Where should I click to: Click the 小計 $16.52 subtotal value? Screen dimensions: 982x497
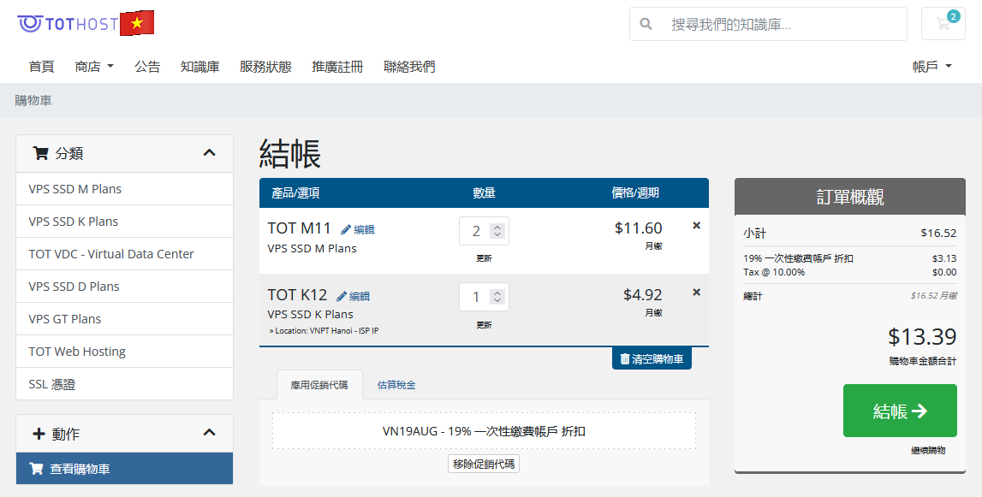click(938, 233)
